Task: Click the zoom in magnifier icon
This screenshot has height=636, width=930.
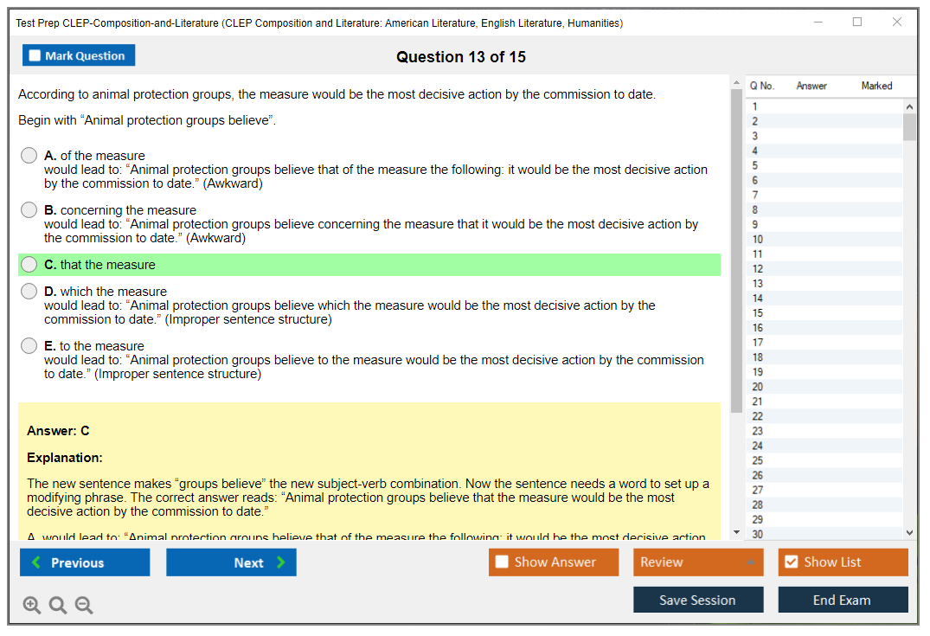Action: pos(31,606)
